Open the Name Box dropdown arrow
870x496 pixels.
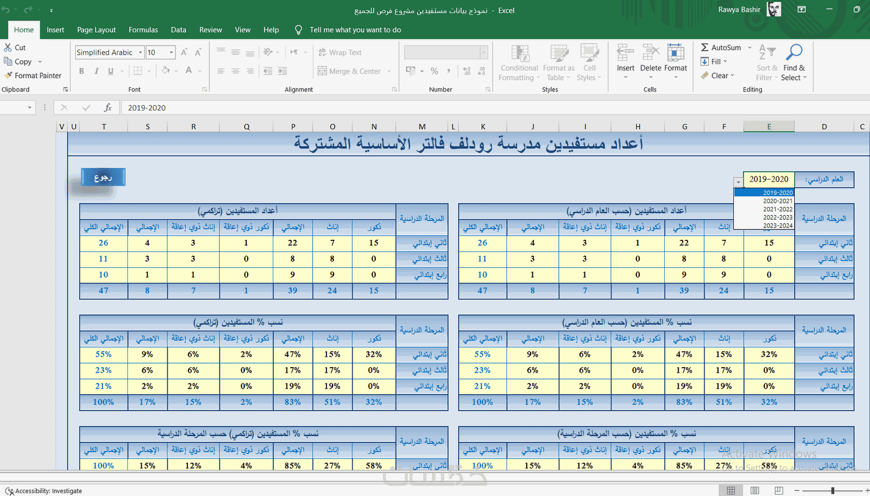pos(29,107)
